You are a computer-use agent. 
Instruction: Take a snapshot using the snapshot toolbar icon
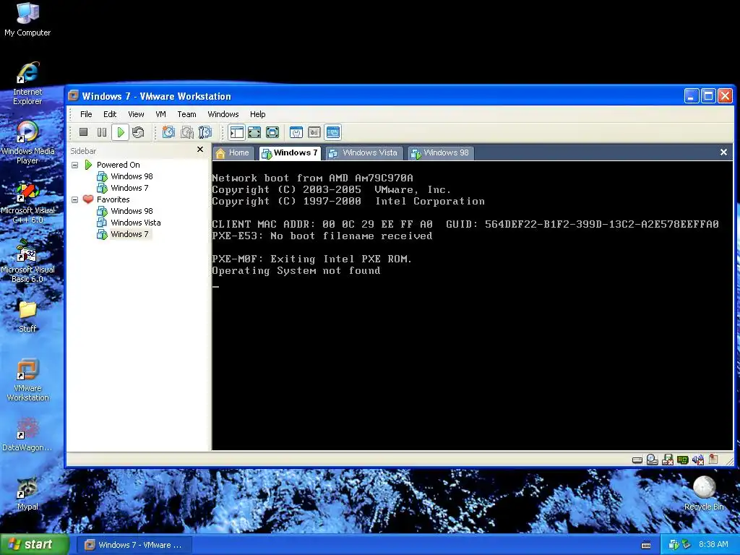pyautogui.click(x=168, y=133)
